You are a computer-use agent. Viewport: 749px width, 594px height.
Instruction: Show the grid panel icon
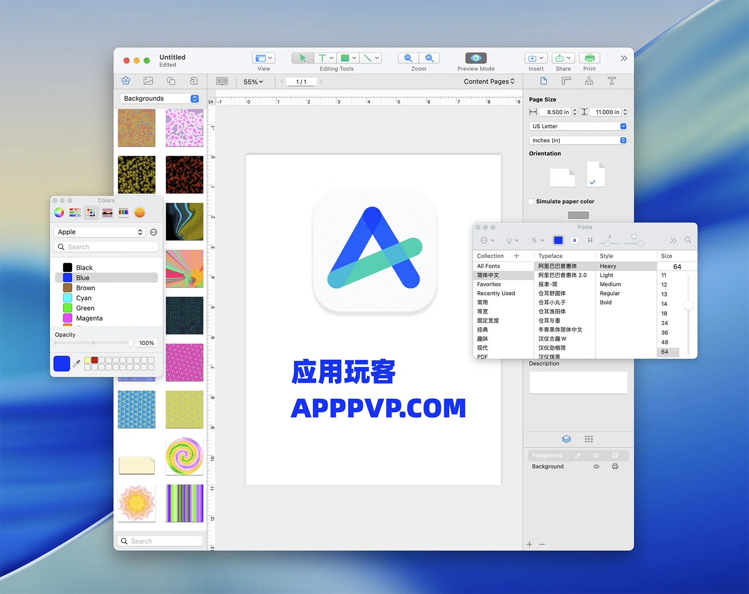click(x=589, y=439)
